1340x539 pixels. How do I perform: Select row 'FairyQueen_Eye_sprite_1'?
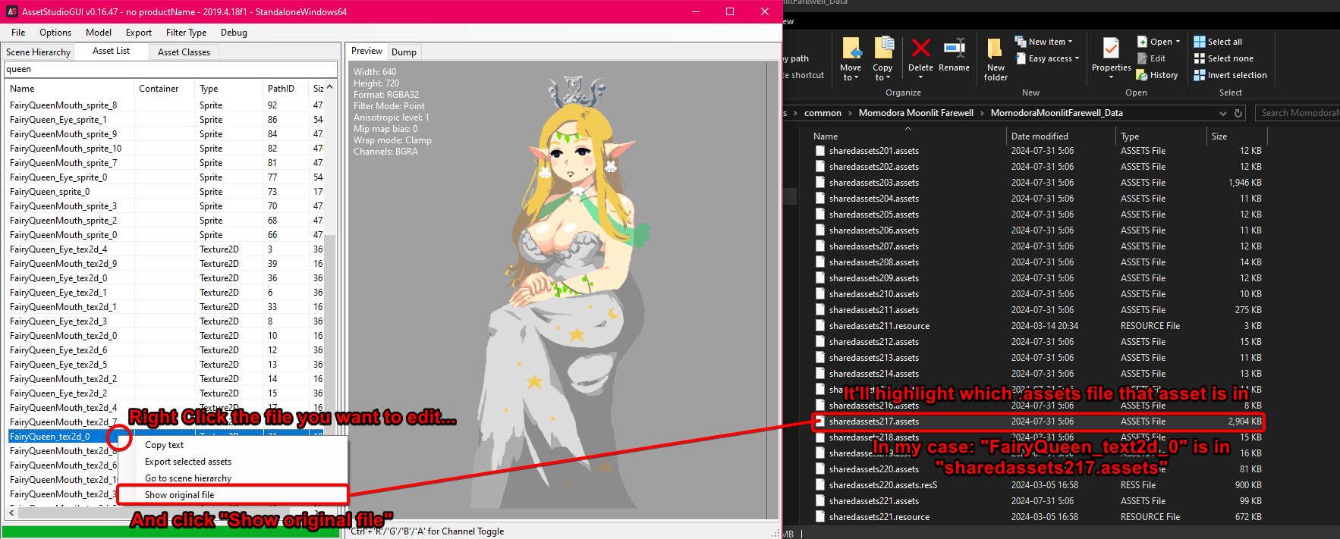pos(165,120)
